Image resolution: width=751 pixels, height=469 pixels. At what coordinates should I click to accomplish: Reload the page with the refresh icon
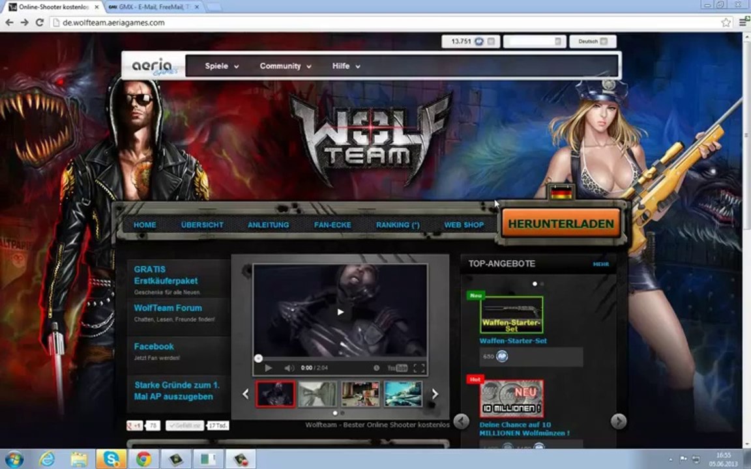(x=40, y=23)
